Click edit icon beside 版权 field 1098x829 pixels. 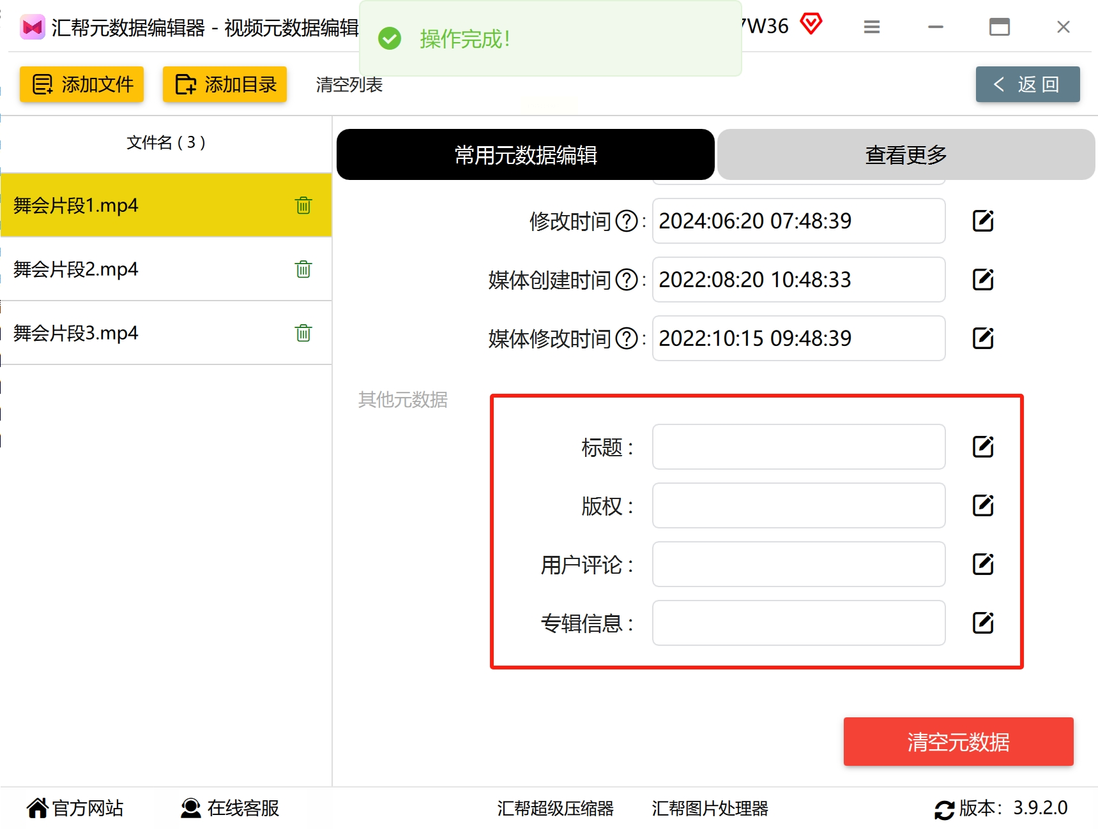983,505
